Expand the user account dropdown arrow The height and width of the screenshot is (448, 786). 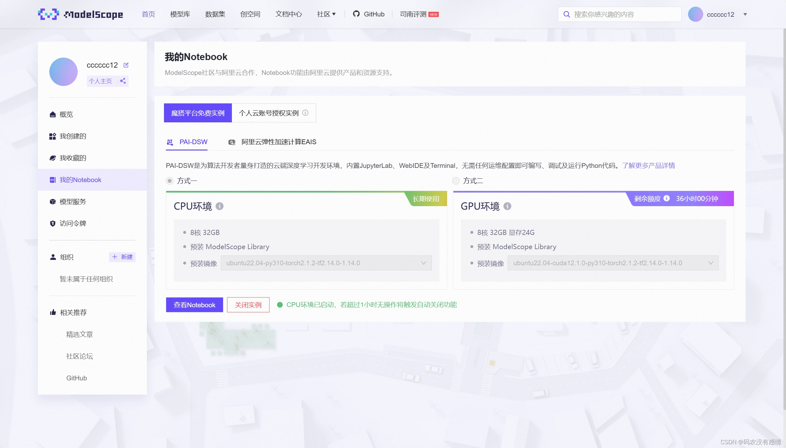(745, 14)
